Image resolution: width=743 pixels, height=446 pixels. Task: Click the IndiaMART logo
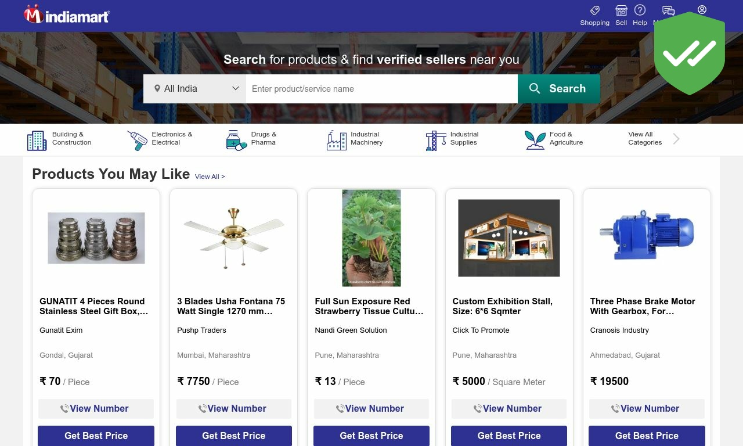(x=67, y=15)
